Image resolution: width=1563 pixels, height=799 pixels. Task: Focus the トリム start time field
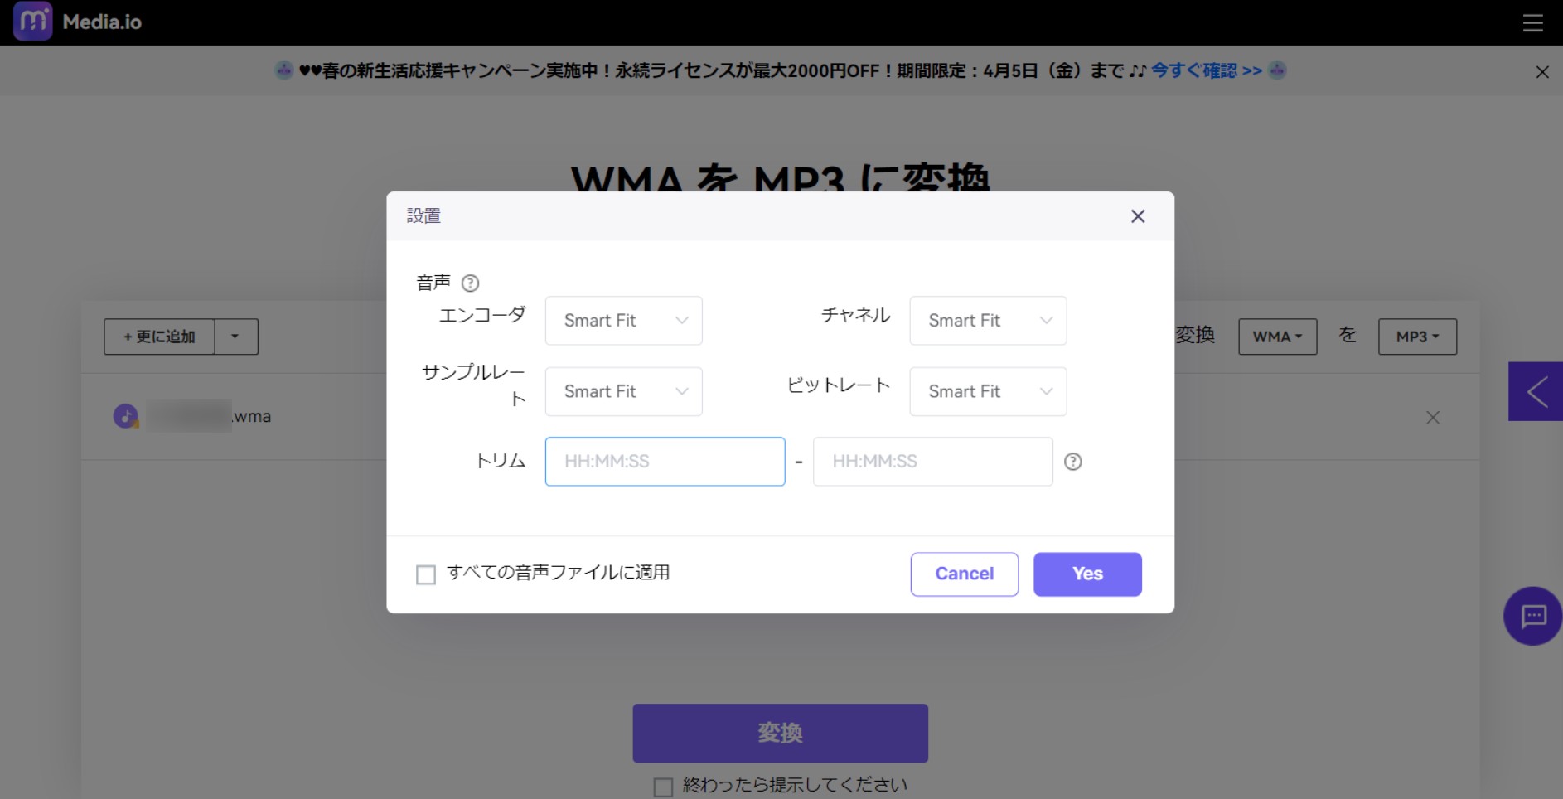click(665, 462)
